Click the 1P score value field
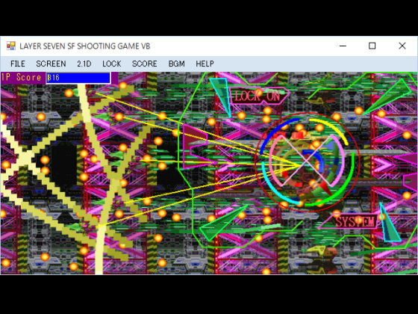The height and width of the screenshot is (314, 418). click(x=78, y=78)
